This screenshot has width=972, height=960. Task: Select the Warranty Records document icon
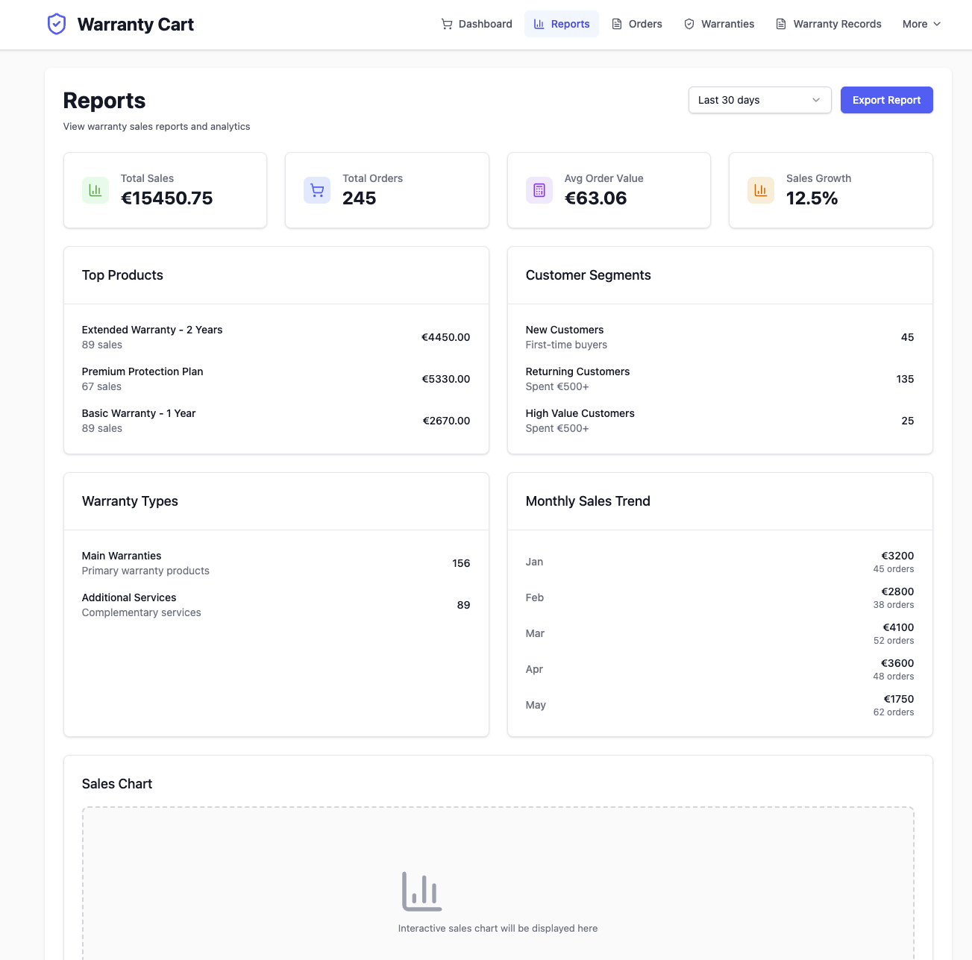[x=780, y=24]
